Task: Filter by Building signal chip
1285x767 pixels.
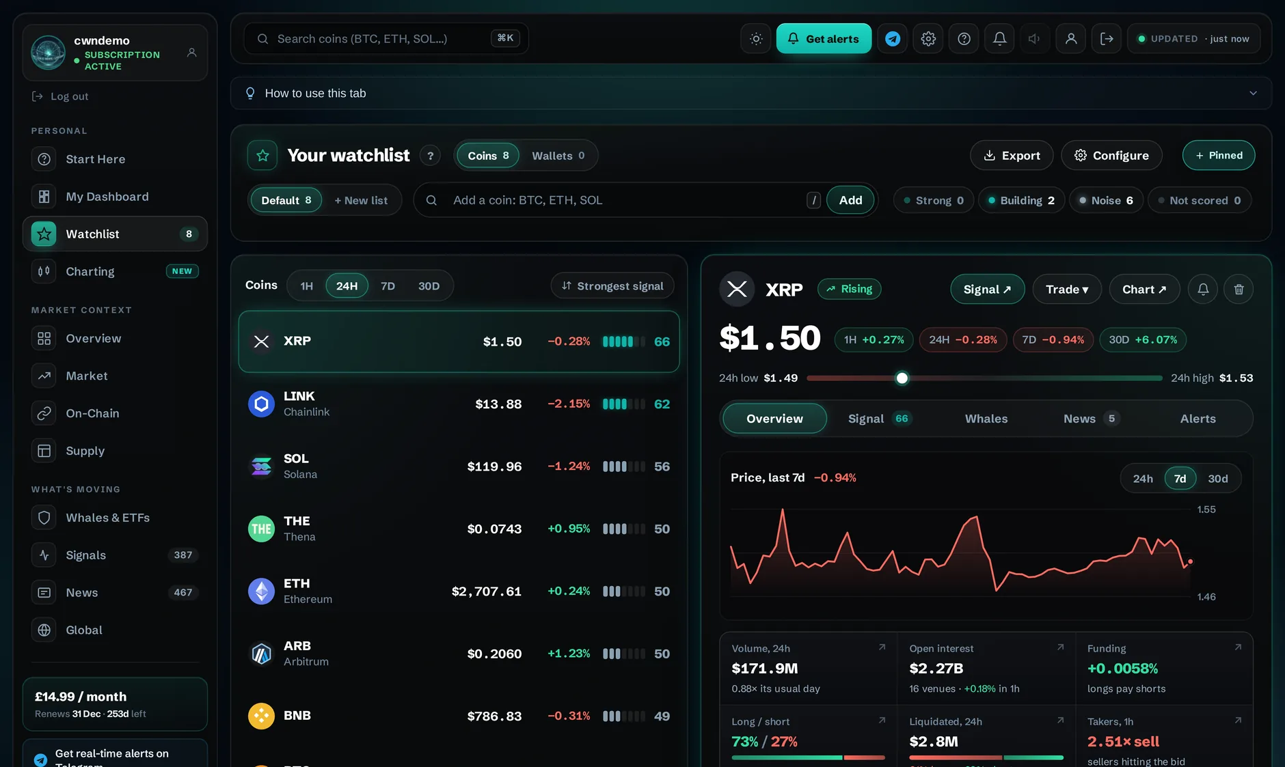Action: pos(1022,200)
